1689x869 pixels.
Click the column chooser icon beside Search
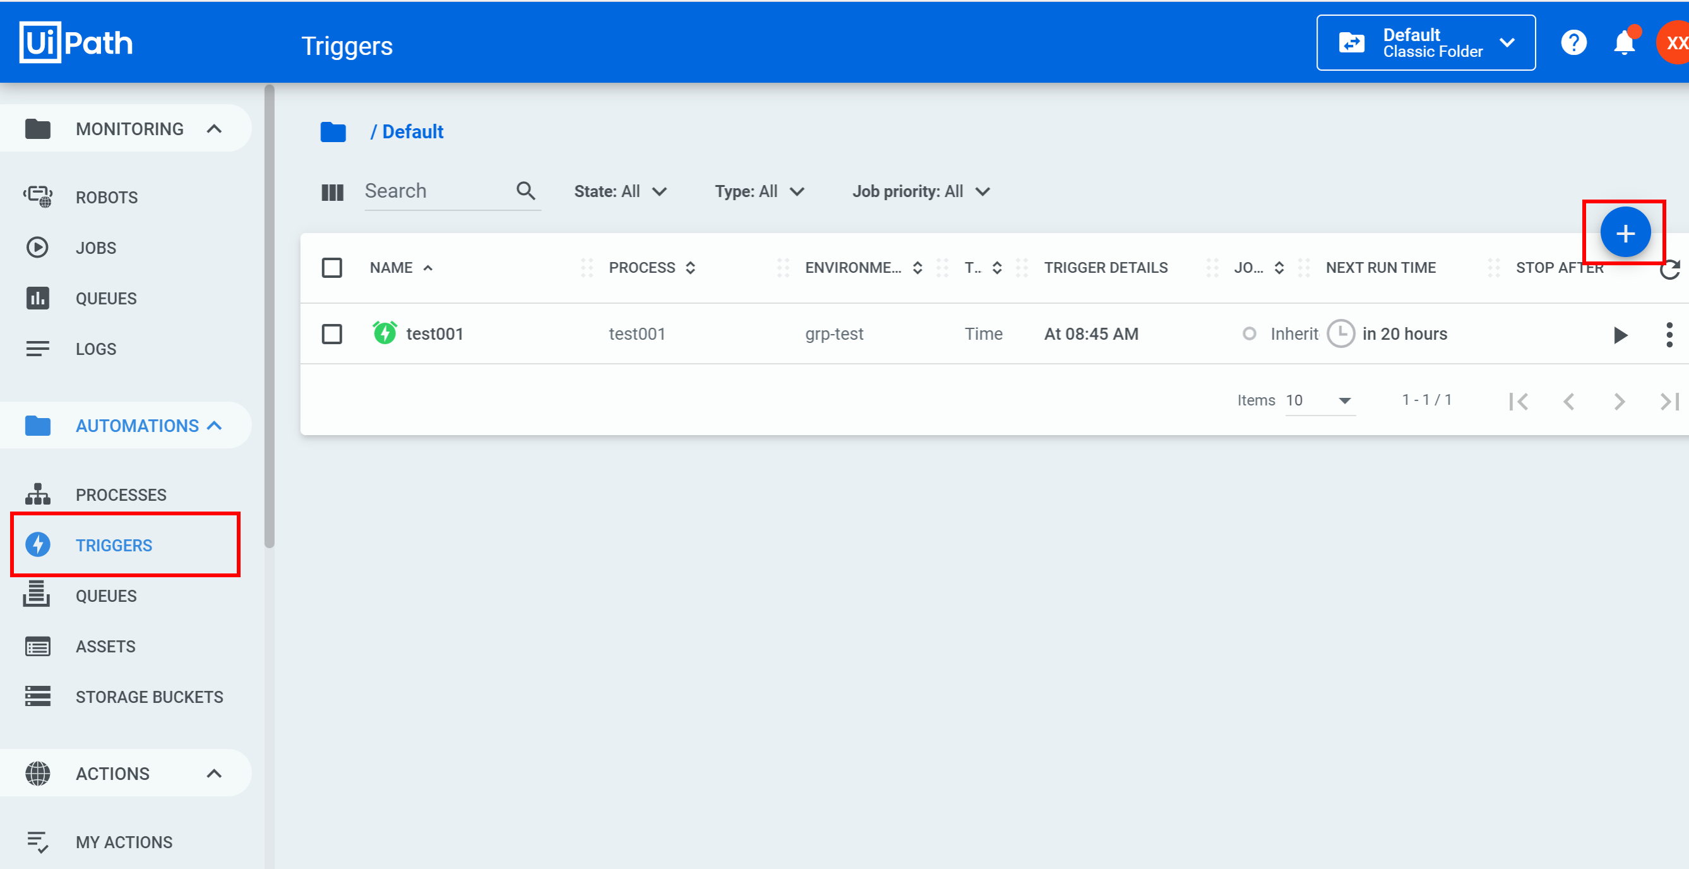pos(332,192)
